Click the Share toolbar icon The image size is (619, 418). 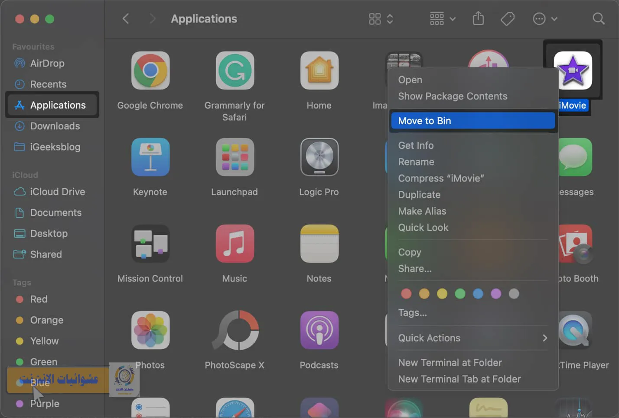(x=478, y=19)
